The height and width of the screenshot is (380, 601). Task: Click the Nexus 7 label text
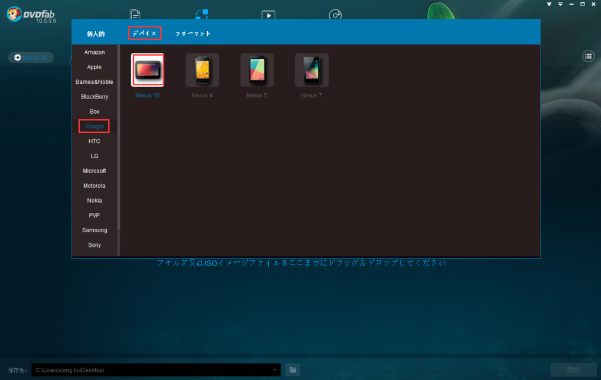point(311,96)
